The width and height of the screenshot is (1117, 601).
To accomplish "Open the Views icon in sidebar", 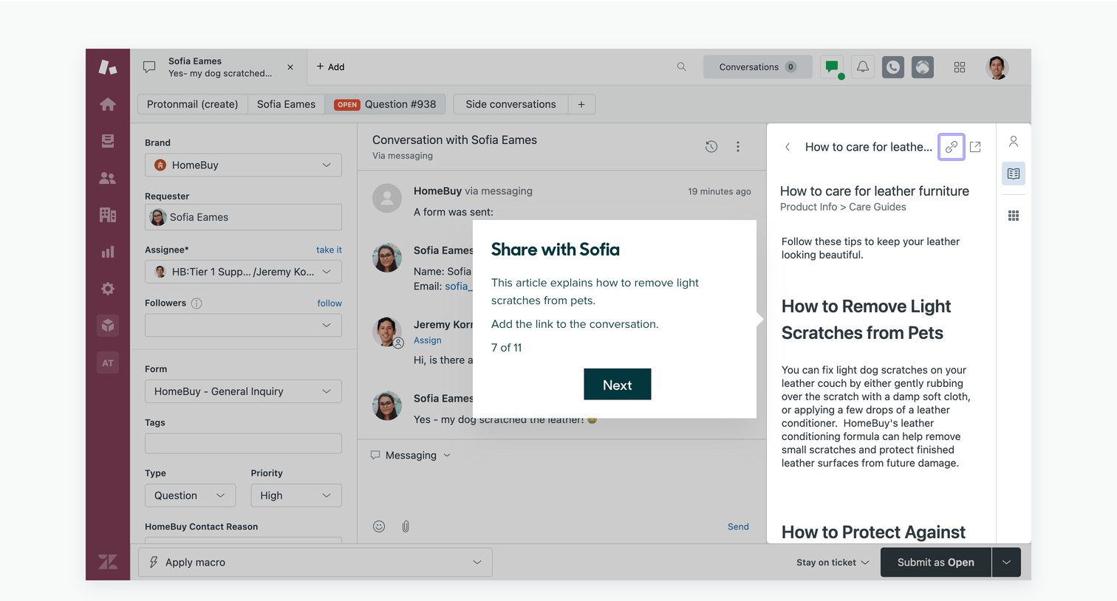I will [108, 141].
